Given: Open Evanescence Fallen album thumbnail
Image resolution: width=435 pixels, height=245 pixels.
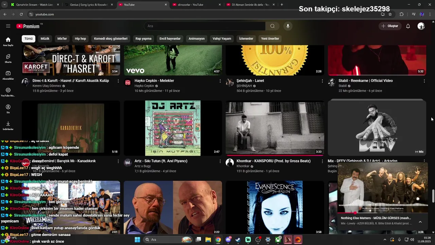Looking at the screenshot, I should pyautogui.click(x=275, y=208).
